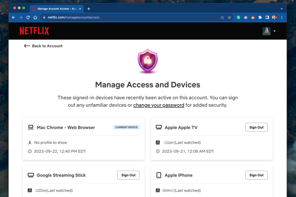Click the camera extension icon
The height and width of the screenshot is (197, 296).
[245, 18]
